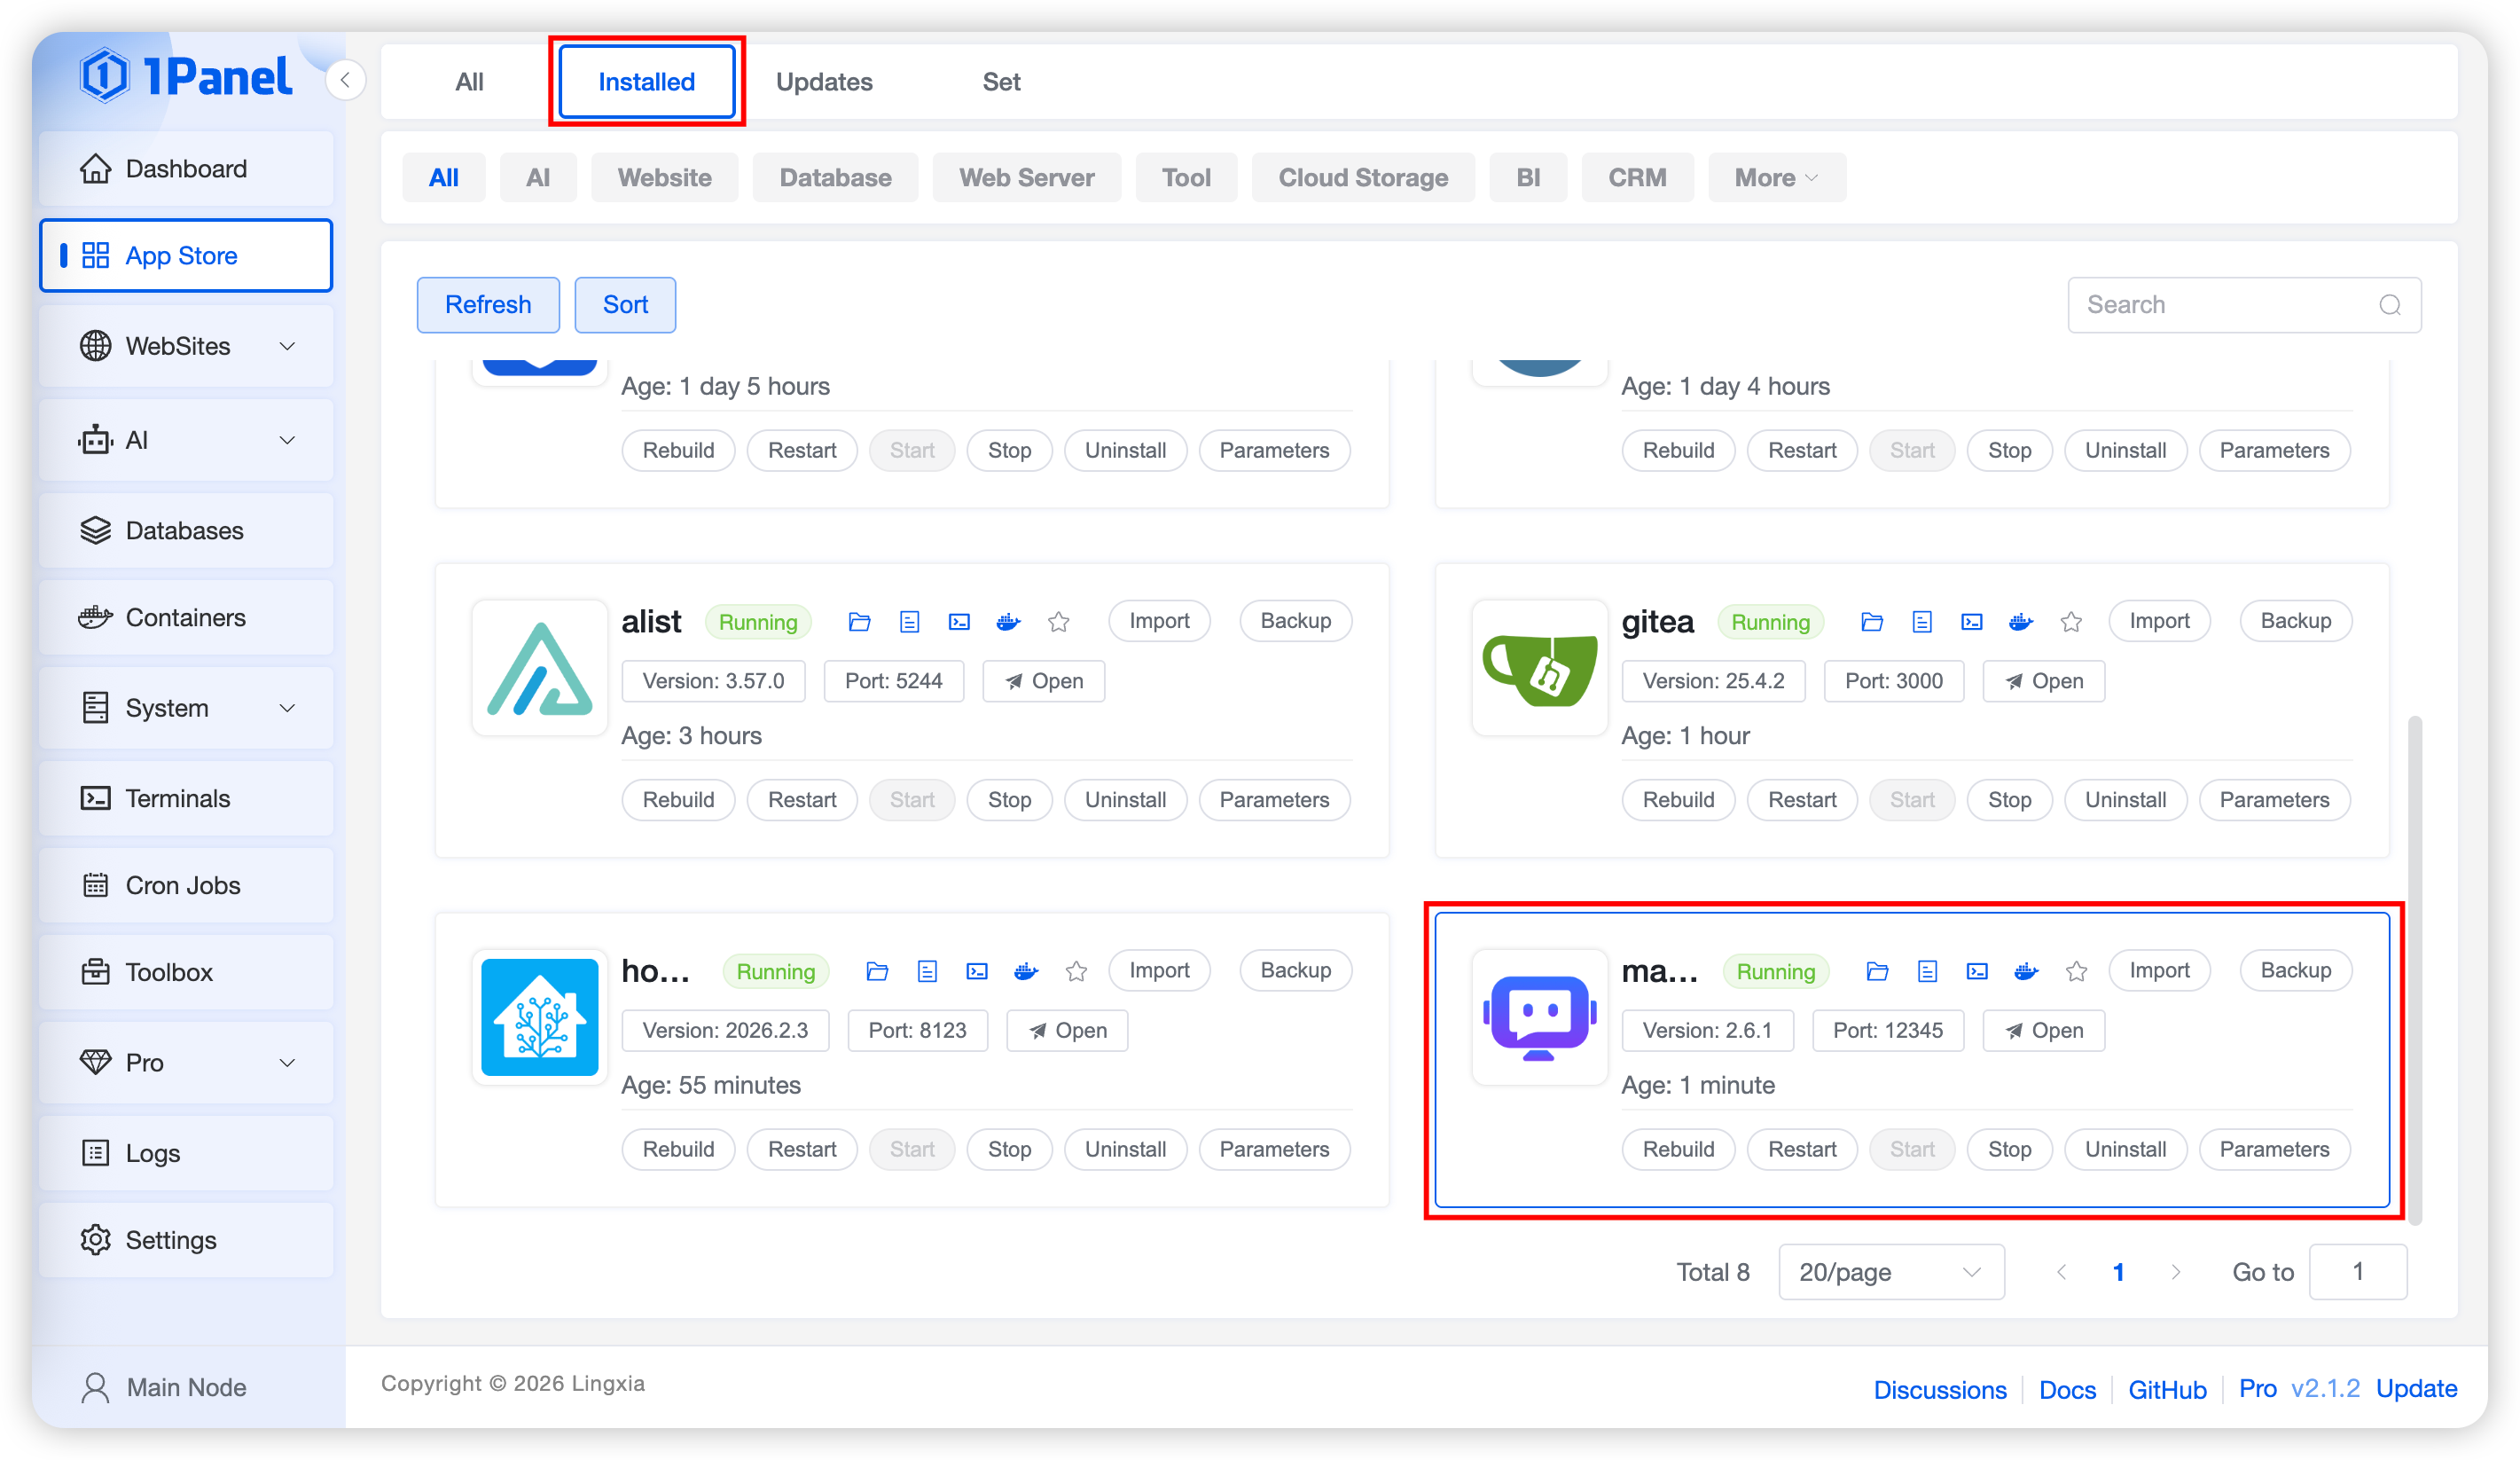Image resolution: width=2520 pixels, height=1460 pixels.
Task: Collapse sidebar with the arrow icon
Action: tap(345, 80)
